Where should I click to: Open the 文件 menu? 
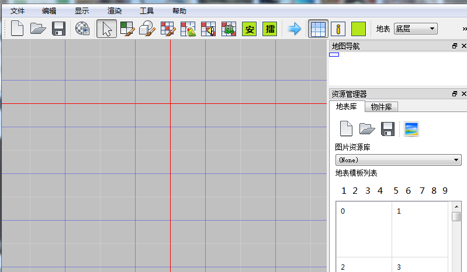pos(18,11)
